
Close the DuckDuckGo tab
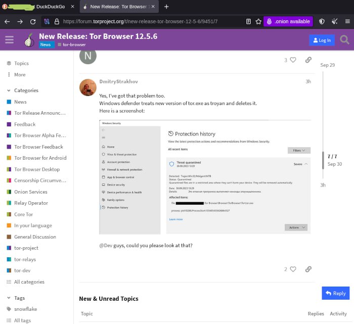[72, 7]
